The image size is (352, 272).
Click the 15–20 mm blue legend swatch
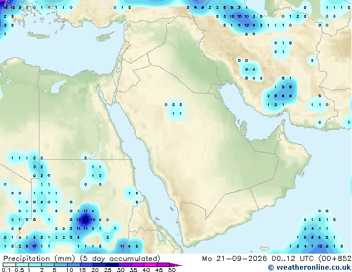point(87,265)
